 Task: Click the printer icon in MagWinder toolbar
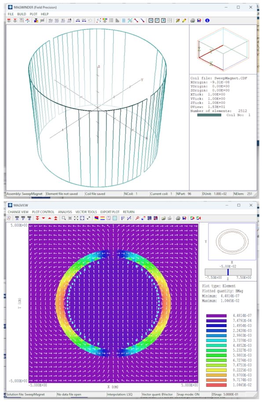coord(192,21)
